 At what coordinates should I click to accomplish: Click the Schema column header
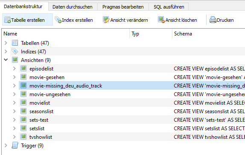click(x=209, y=34)
